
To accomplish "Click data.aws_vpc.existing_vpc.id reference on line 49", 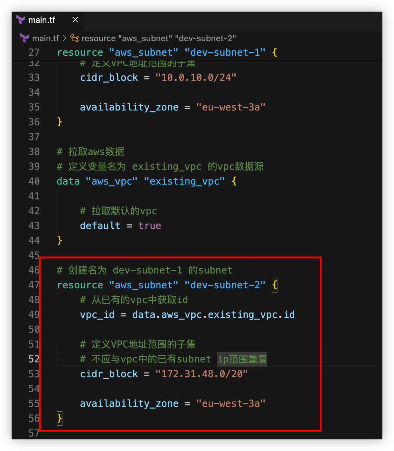I will point(213,314).
